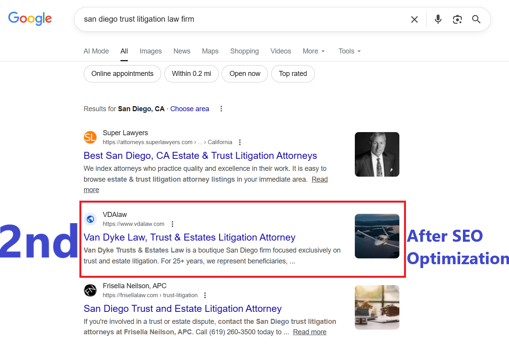
Task: Click the Super Lawyers SL favicon
Action: (x=90, y=137)
